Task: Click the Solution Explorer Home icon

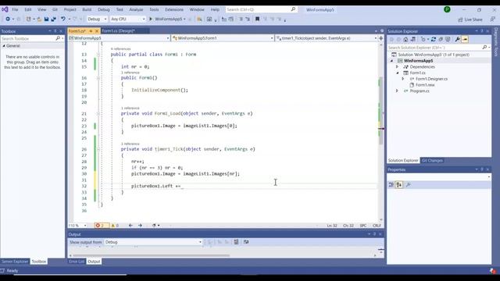Action: tap(405, 39)
